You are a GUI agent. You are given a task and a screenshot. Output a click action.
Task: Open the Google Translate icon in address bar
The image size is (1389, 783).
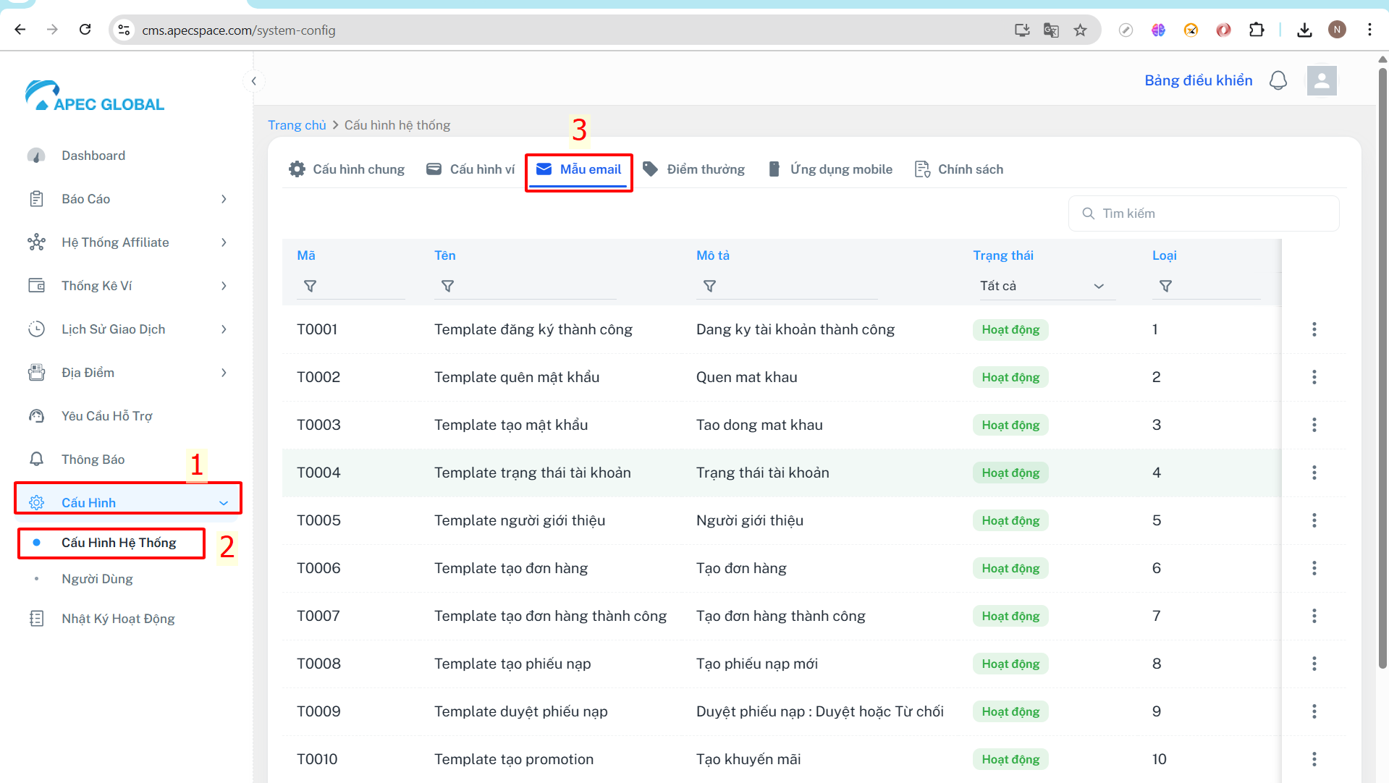(x=1051, y=30)
